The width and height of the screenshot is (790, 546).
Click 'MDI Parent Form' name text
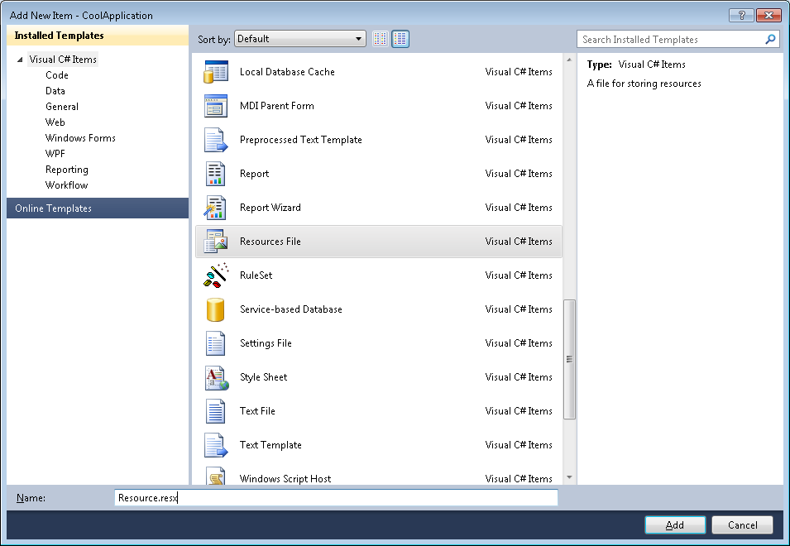pyautogui.click(x=276, y=106)
